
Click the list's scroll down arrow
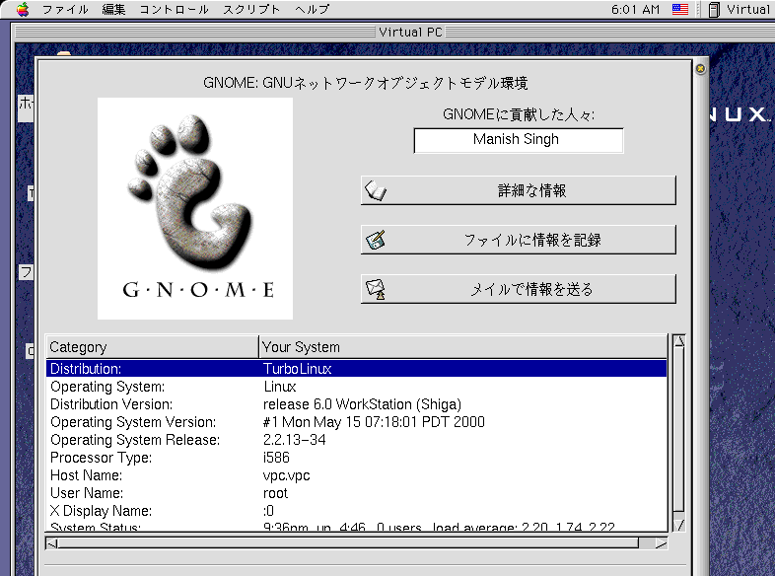pos(679,525)
